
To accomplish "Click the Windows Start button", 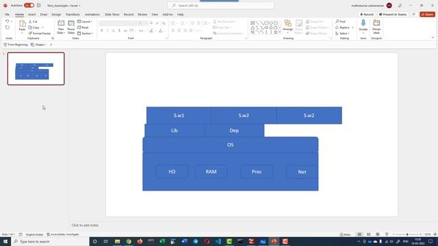I will [5, 241].
